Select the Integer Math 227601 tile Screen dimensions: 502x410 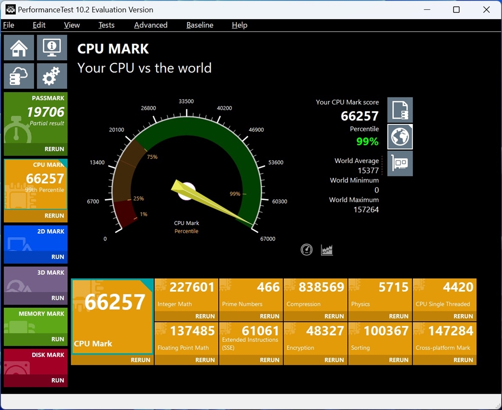[x=186, y=295]
